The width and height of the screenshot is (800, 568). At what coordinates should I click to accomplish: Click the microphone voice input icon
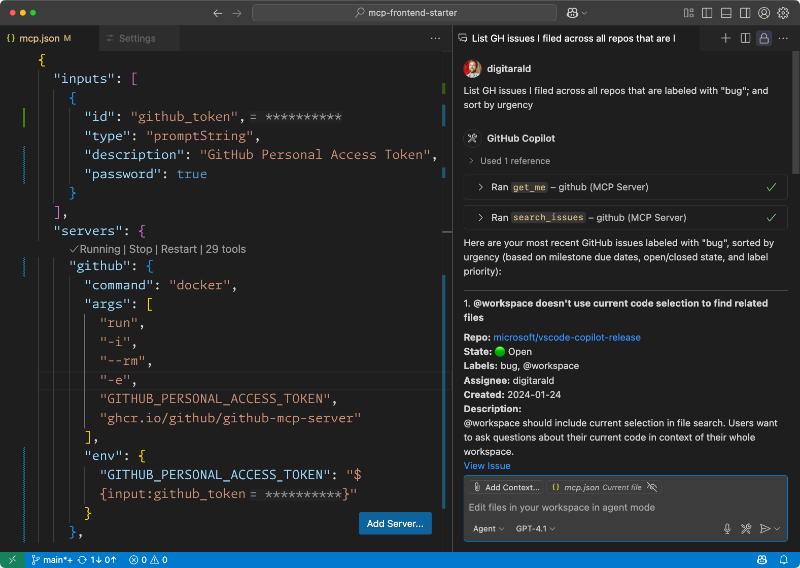[x=727, y=529]
